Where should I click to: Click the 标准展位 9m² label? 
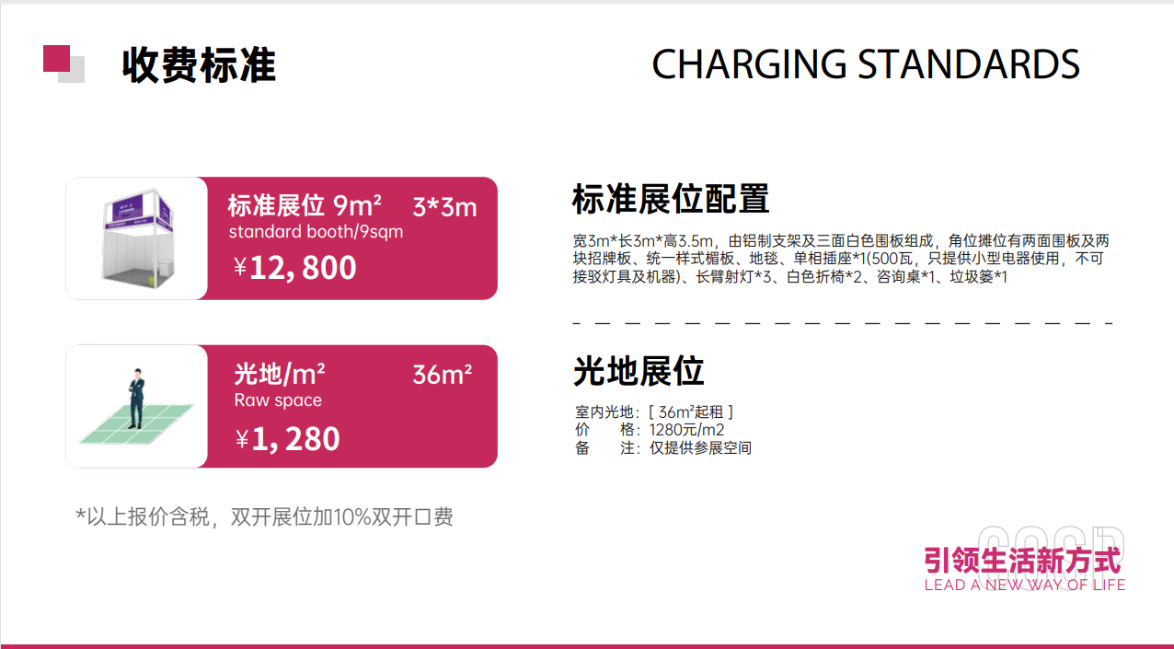pos(305,204)
